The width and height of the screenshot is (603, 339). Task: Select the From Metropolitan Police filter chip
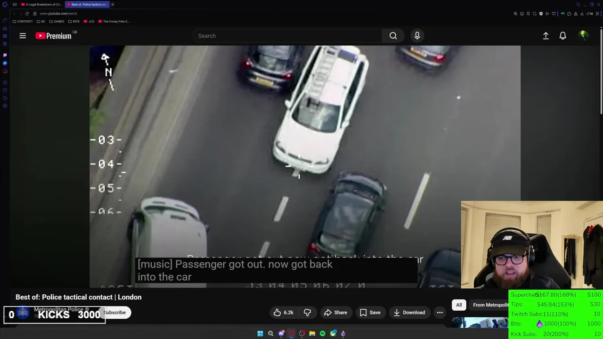(489, 305)
